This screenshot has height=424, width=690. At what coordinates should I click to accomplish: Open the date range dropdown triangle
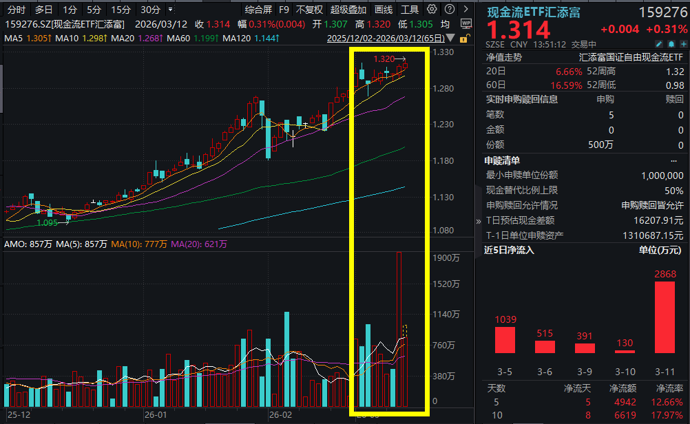pyautogui.click(x=450, y=38)
